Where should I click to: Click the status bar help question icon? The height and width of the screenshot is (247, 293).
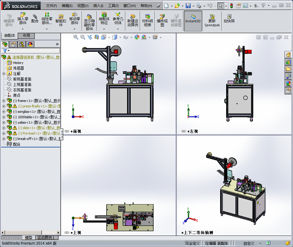click(x=268, y=243)
